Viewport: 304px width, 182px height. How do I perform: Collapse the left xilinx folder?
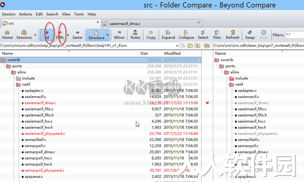pyautogui.click(x=14, y=72)
